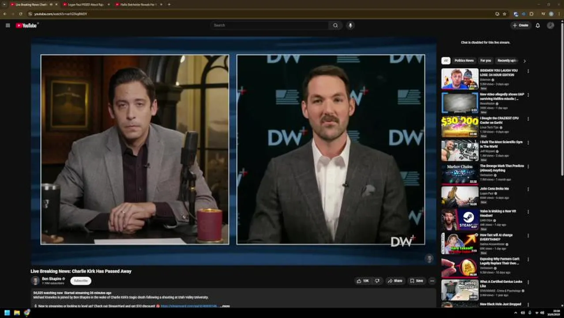Open the StreamYard link in the description

click(x=188, y=306)
